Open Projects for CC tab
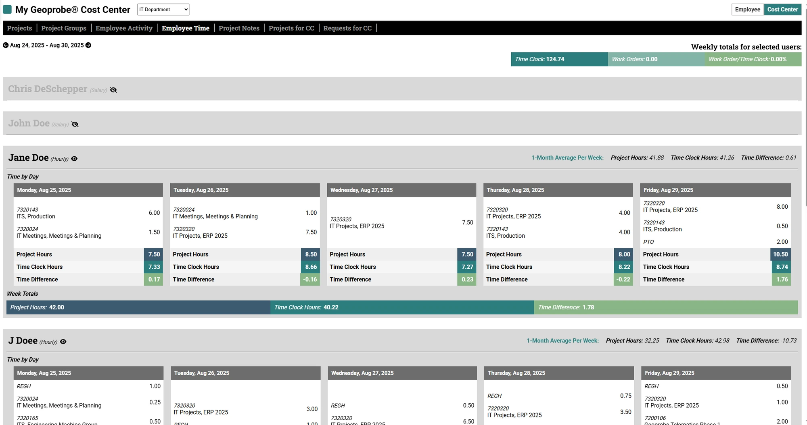 click(x=291, y=28)
